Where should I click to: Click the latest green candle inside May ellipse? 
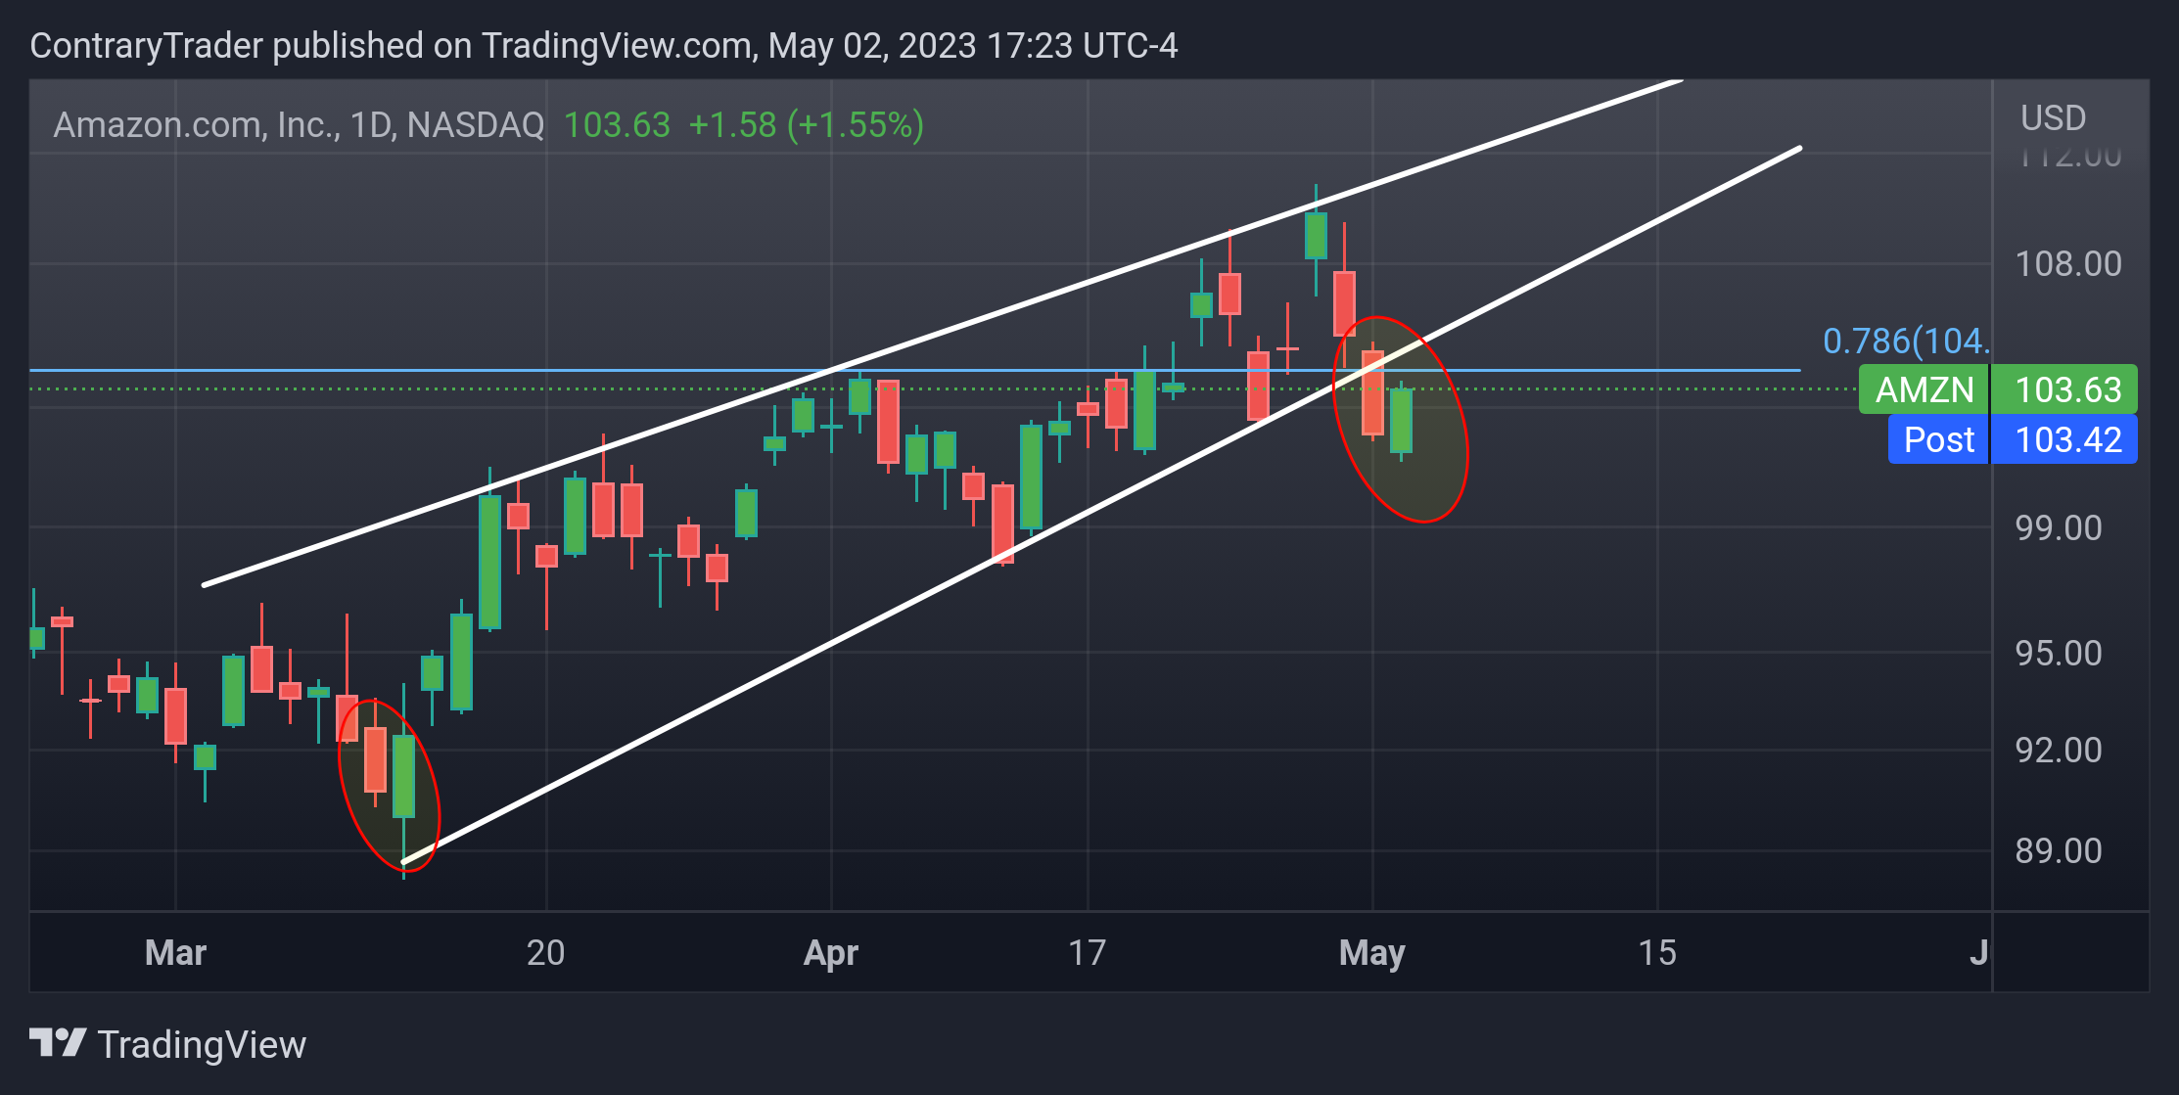pyautogui.click(x=1401, y=420)
